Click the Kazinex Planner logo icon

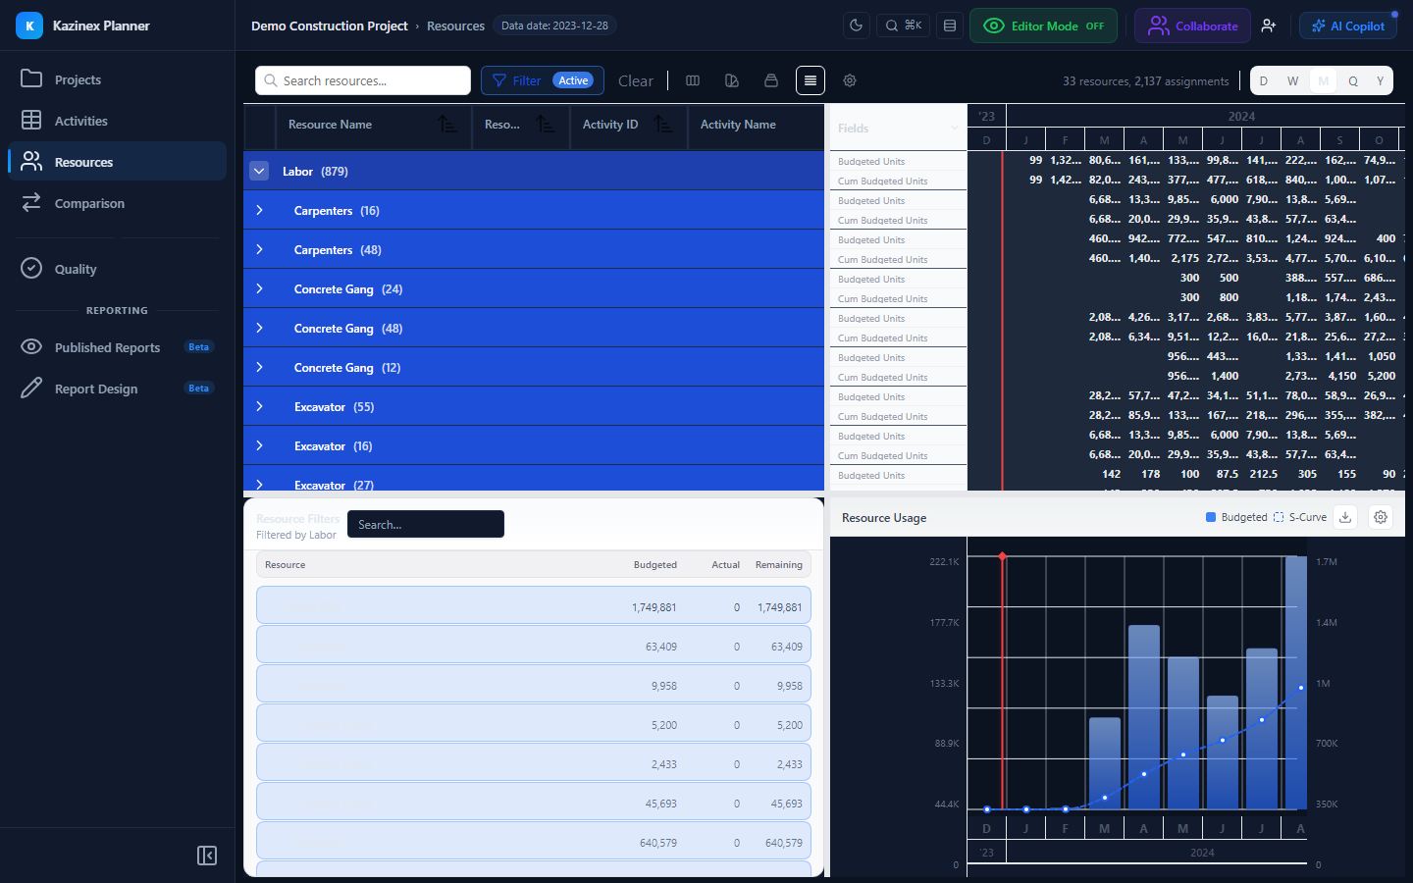[29, 26]
